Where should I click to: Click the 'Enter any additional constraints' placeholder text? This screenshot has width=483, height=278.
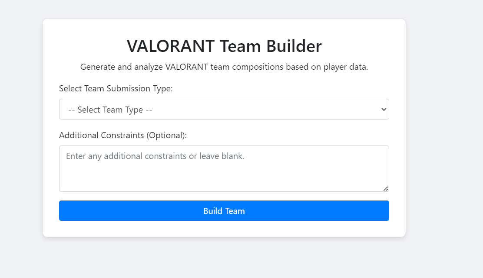[155, 156]
